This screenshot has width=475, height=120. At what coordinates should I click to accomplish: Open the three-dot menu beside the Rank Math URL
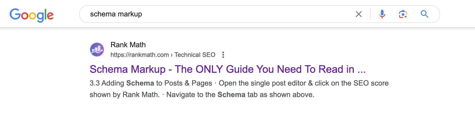click(223, 55)
